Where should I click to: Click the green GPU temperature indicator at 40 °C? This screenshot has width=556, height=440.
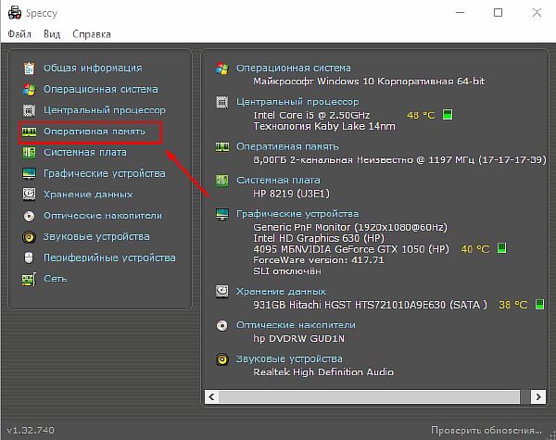click(x=501, y=248)
